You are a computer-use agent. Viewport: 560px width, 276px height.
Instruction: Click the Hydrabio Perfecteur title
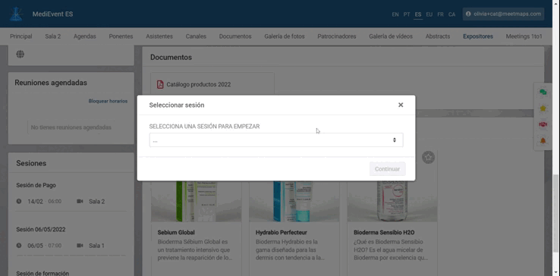coord(282,233)
